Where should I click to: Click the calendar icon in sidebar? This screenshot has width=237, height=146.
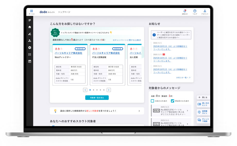tap(30, 61)
